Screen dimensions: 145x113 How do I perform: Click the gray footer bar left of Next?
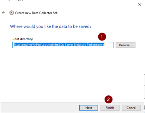[39, 108]
